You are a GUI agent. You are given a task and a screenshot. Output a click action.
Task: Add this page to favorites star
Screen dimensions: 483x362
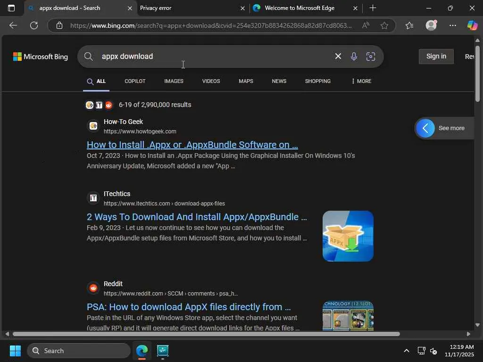pyautogui.click(x=384, y=25)
